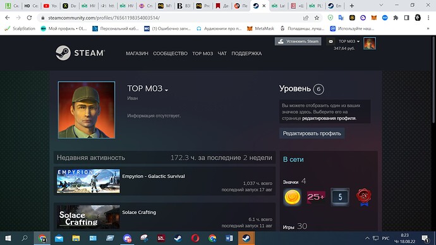The height and width of the screenshot is (245, 436).
Task: Open the 25+ game collector badge
Action: pos(316,197)
